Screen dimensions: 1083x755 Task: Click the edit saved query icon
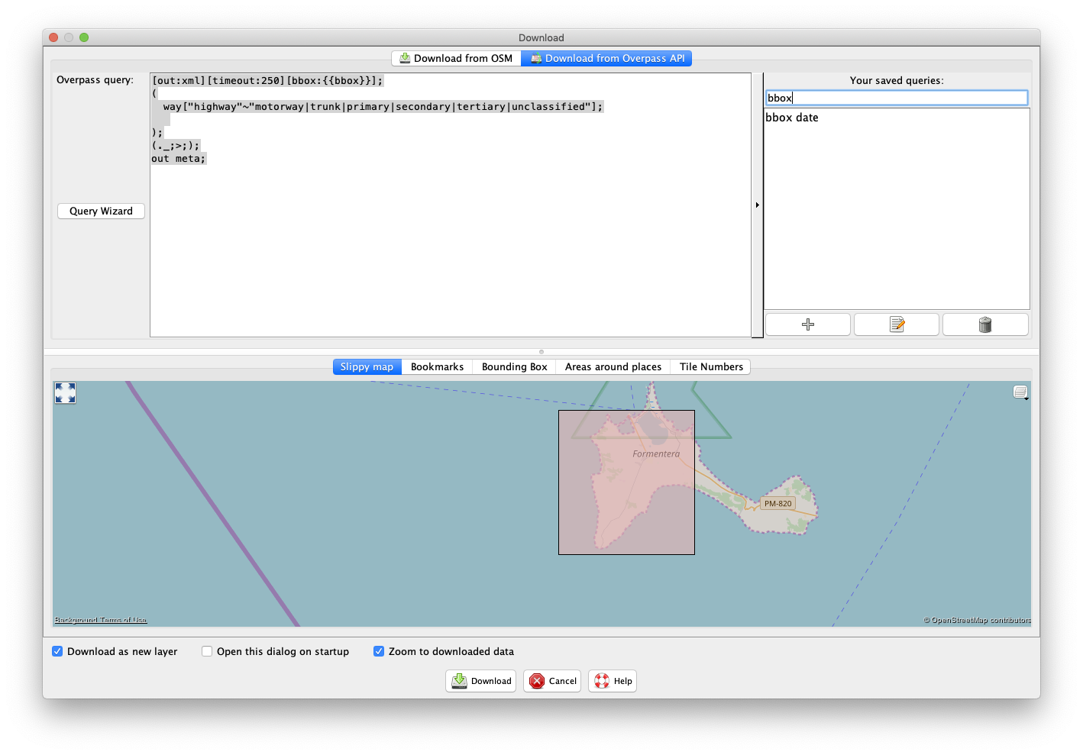[897, 324]
